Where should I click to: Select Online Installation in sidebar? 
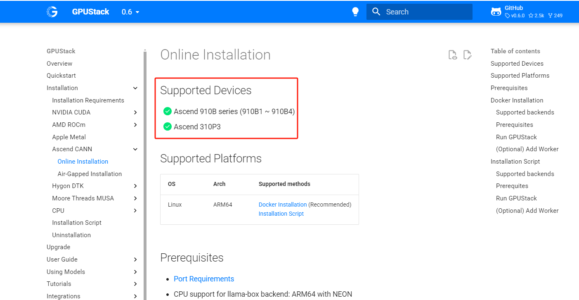tap(83, 162)
